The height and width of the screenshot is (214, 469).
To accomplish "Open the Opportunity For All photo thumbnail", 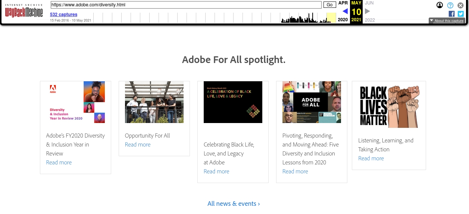I will tap(154, 102).
